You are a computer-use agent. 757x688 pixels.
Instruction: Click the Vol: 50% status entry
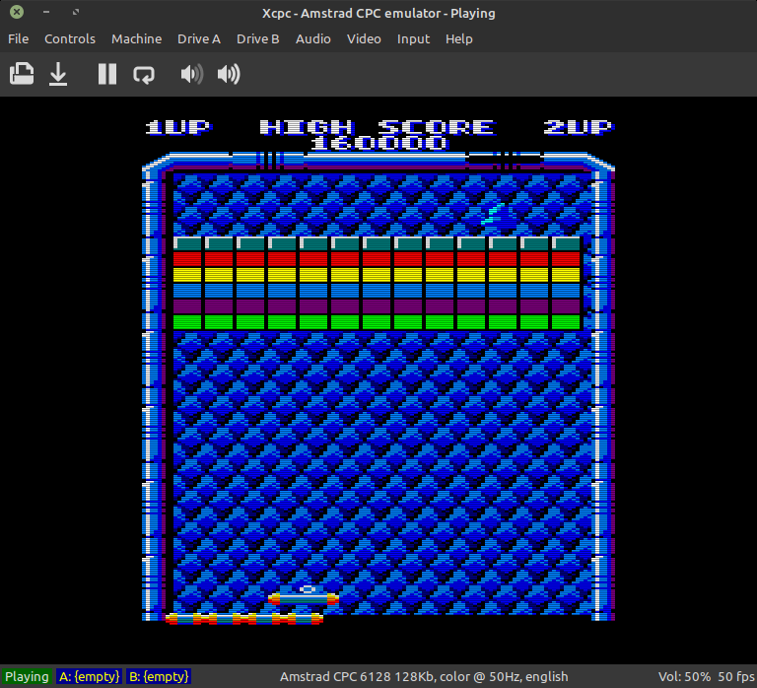(684, 676)
